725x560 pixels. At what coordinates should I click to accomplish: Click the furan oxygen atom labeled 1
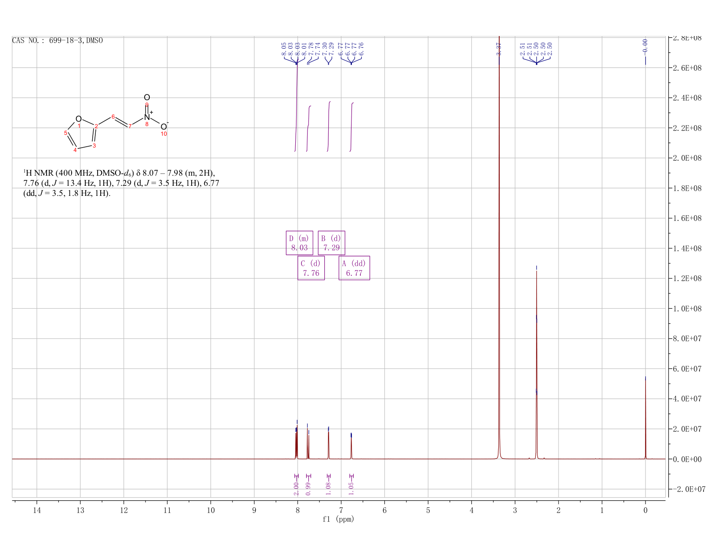click(79, 119)
